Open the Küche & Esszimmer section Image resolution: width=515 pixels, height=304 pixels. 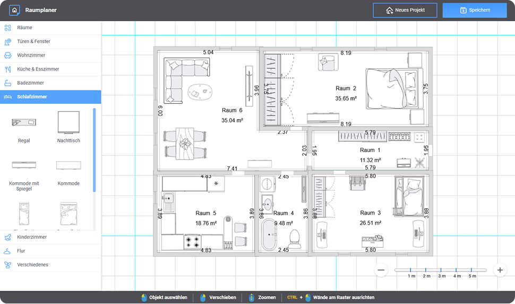coord(38,69)
